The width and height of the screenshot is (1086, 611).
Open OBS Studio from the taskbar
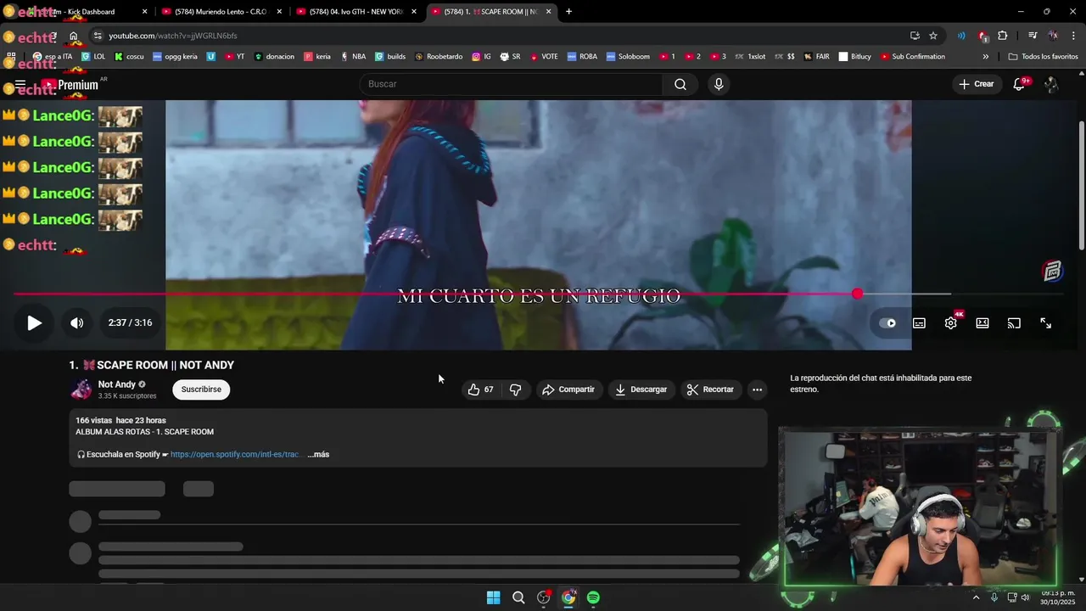(544, 597)
